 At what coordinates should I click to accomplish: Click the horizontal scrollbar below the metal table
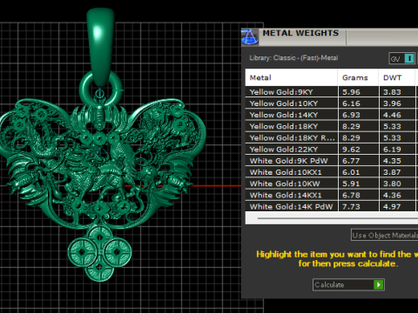point(337,218)
